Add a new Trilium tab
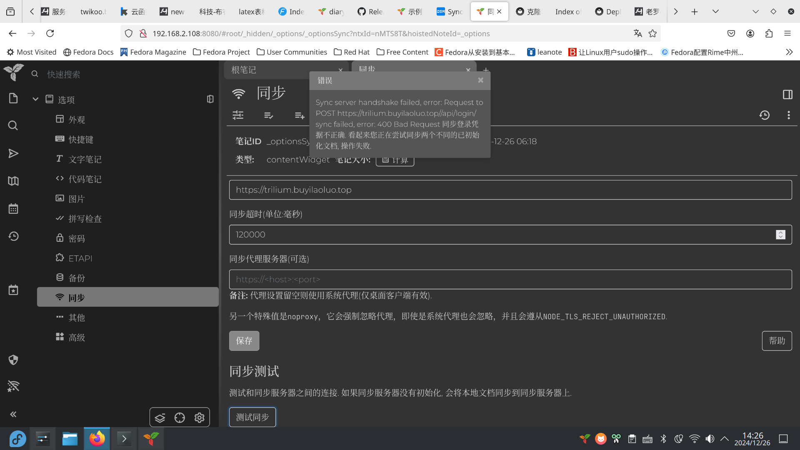This screenshot has width=800, height=450. tap(486, 70)
